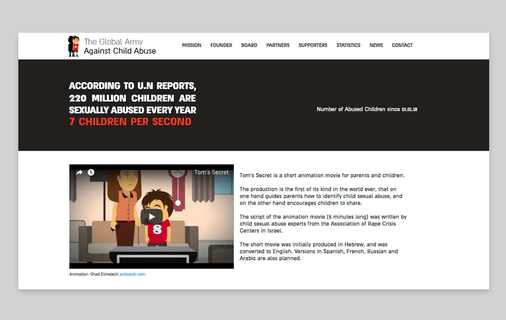Open the Board menu item
The width and height of the screenshot is (506, 320).
pyautogui.click(x=249, y=45)
